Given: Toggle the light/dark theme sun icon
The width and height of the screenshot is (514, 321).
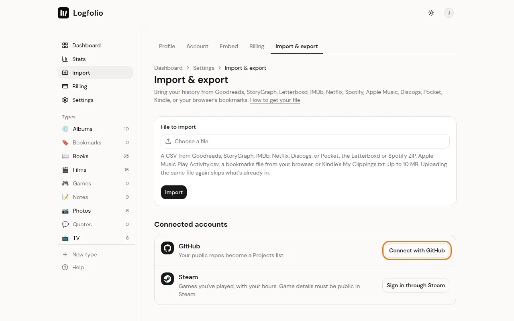Looking at the screenshot, I should tap(431, 13).
